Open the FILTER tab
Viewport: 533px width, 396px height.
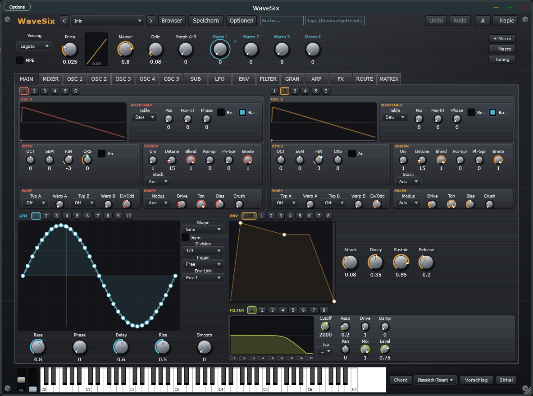click(x=268, y=79)
